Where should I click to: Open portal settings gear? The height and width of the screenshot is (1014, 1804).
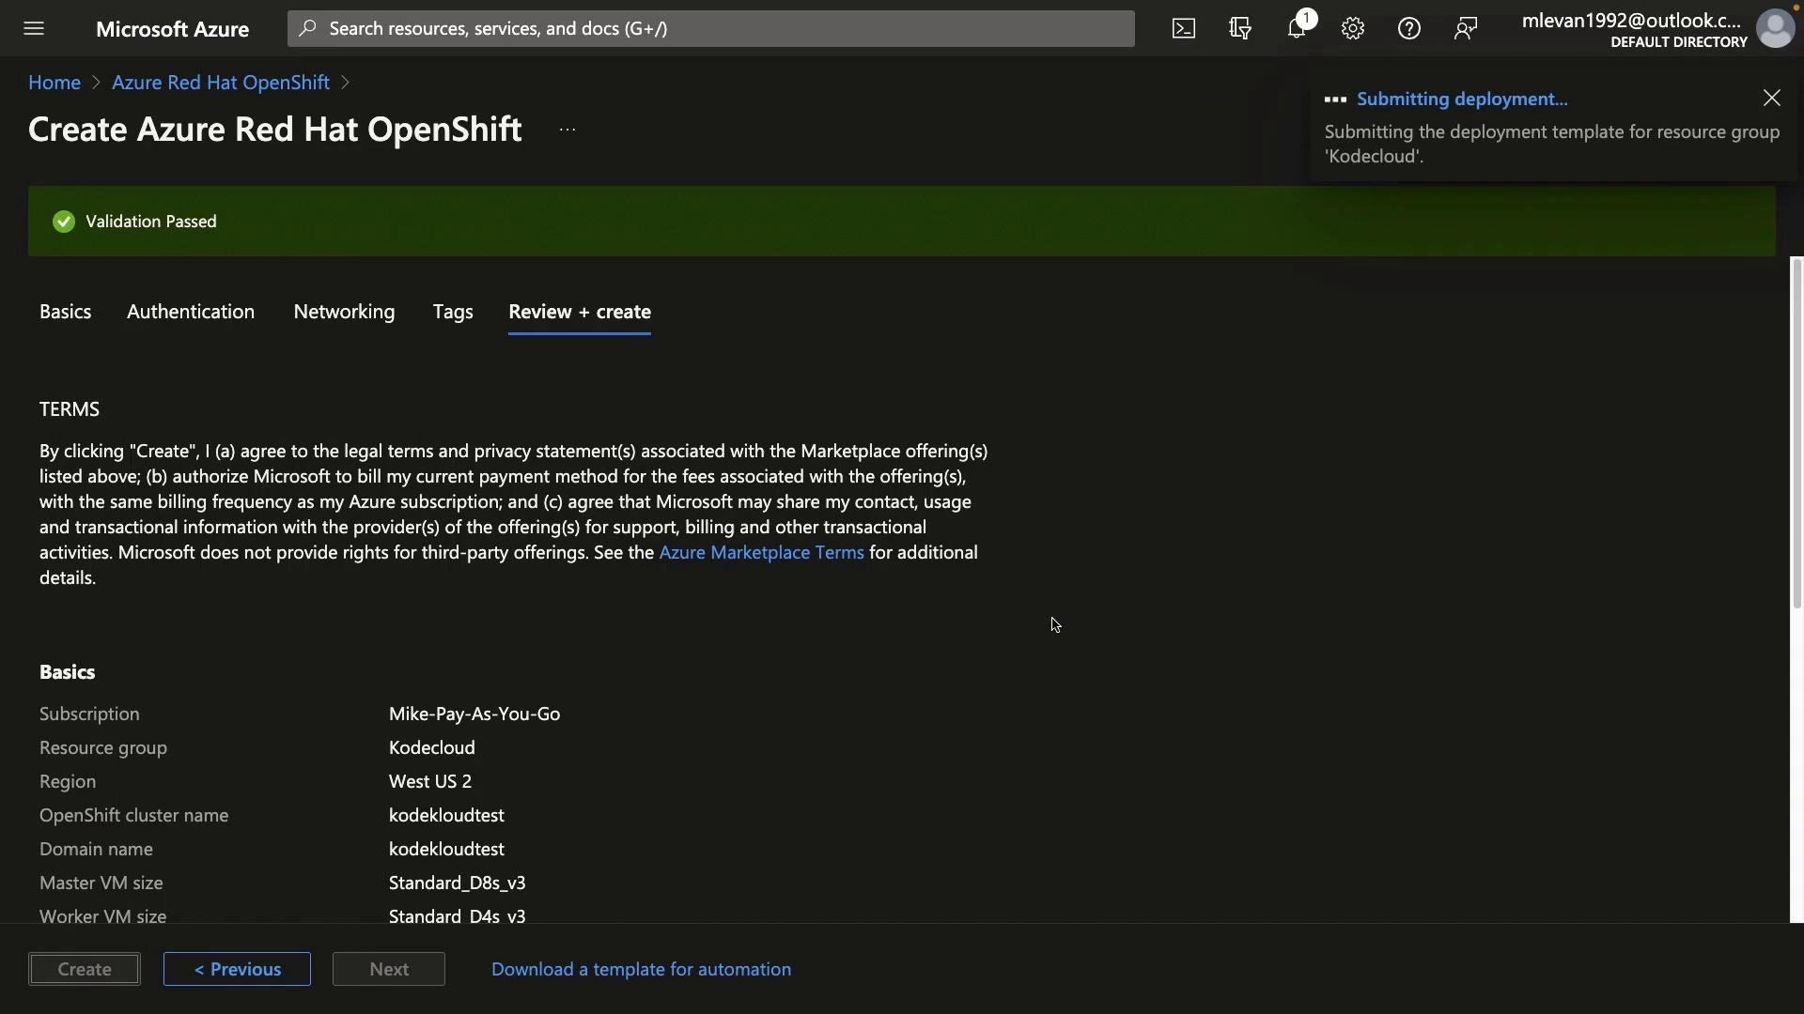1353,28
